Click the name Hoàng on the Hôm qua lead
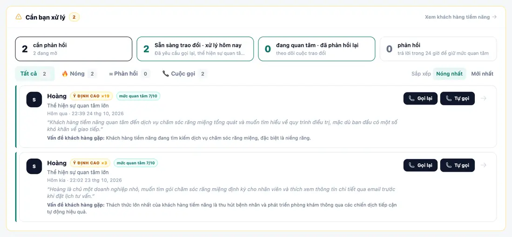This screenshot has width=512, height=237. tap(57, 96)
